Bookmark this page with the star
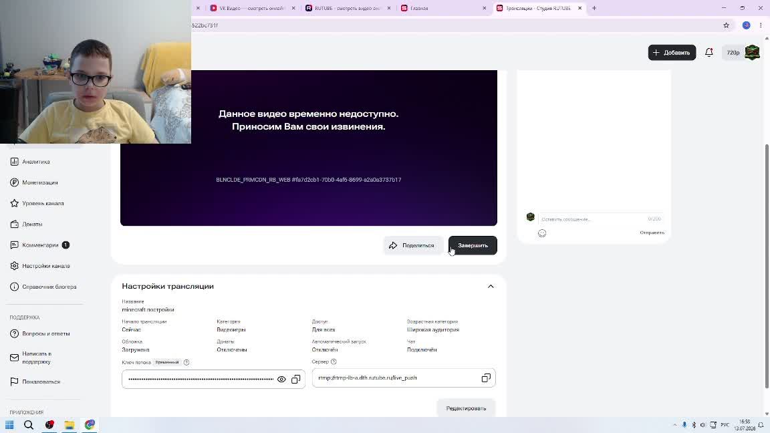770x433 pixels. click(x=727, y=25)
